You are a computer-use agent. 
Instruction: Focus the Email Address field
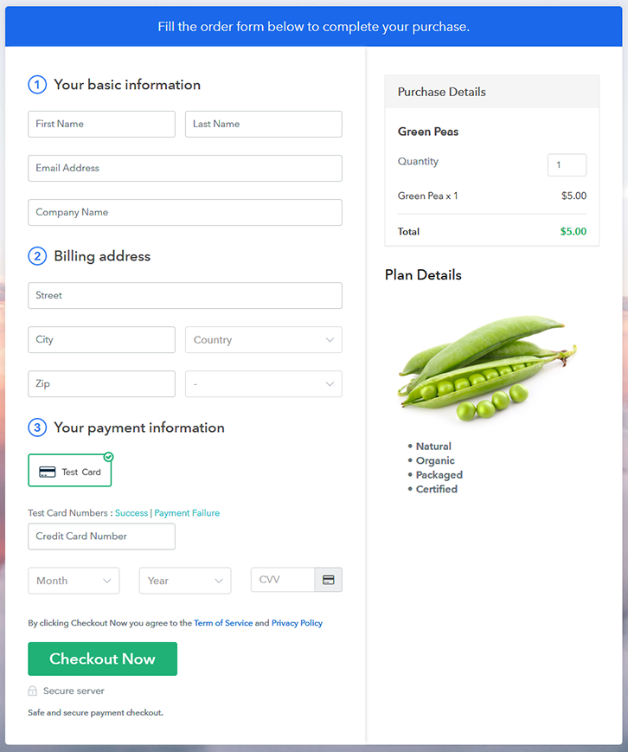(185, 168)
